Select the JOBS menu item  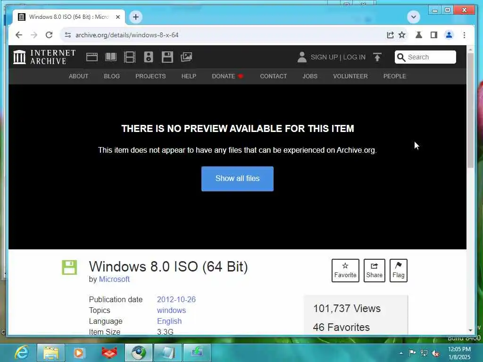coord(310,76)
